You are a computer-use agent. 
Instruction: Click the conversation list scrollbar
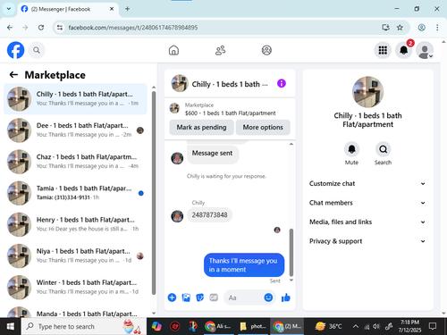154,194
